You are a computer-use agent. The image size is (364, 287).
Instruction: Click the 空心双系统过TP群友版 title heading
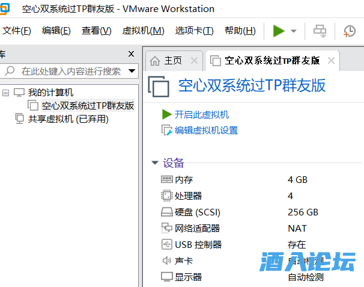pyautogui.click(x=252, y=86)
